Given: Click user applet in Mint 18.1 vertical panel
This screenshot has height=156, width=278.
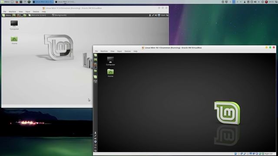Looking at the screenshot, I should (96, 133).
